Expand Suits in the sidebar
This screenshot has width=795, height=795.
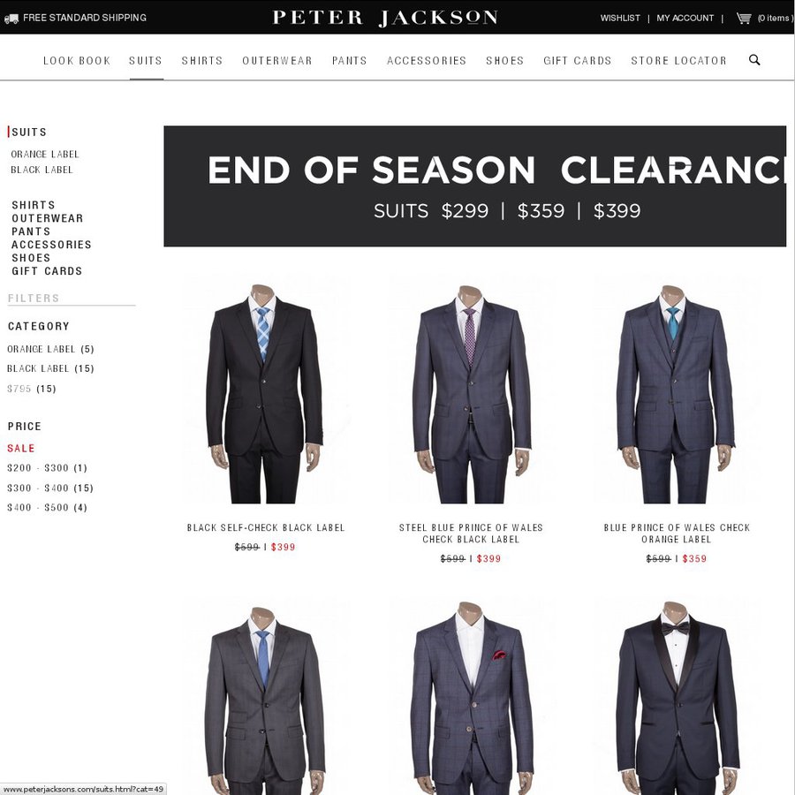(x=29, y=132)
